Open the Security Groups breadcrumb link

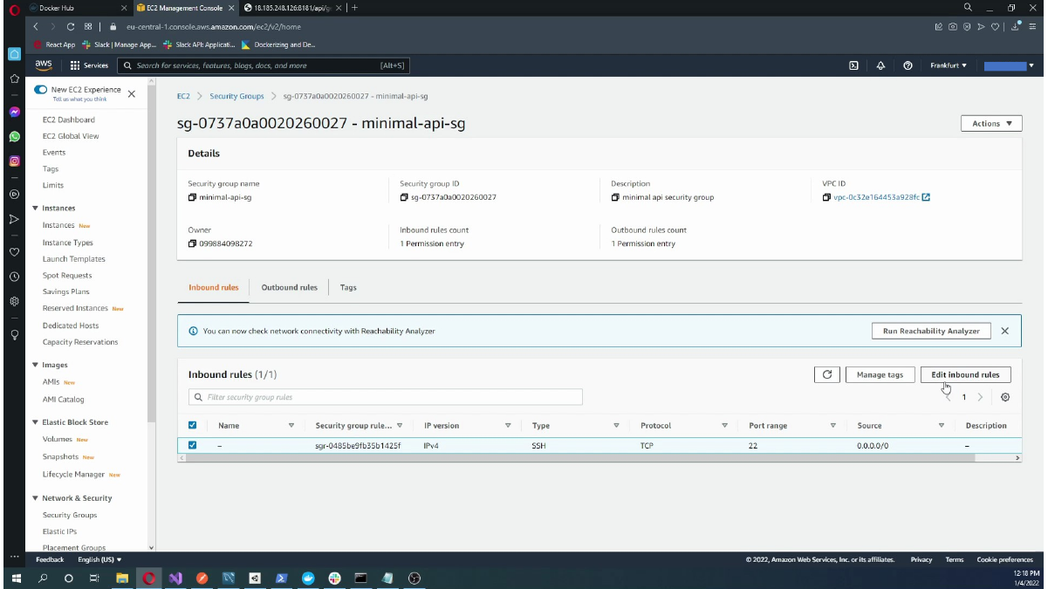236,96
